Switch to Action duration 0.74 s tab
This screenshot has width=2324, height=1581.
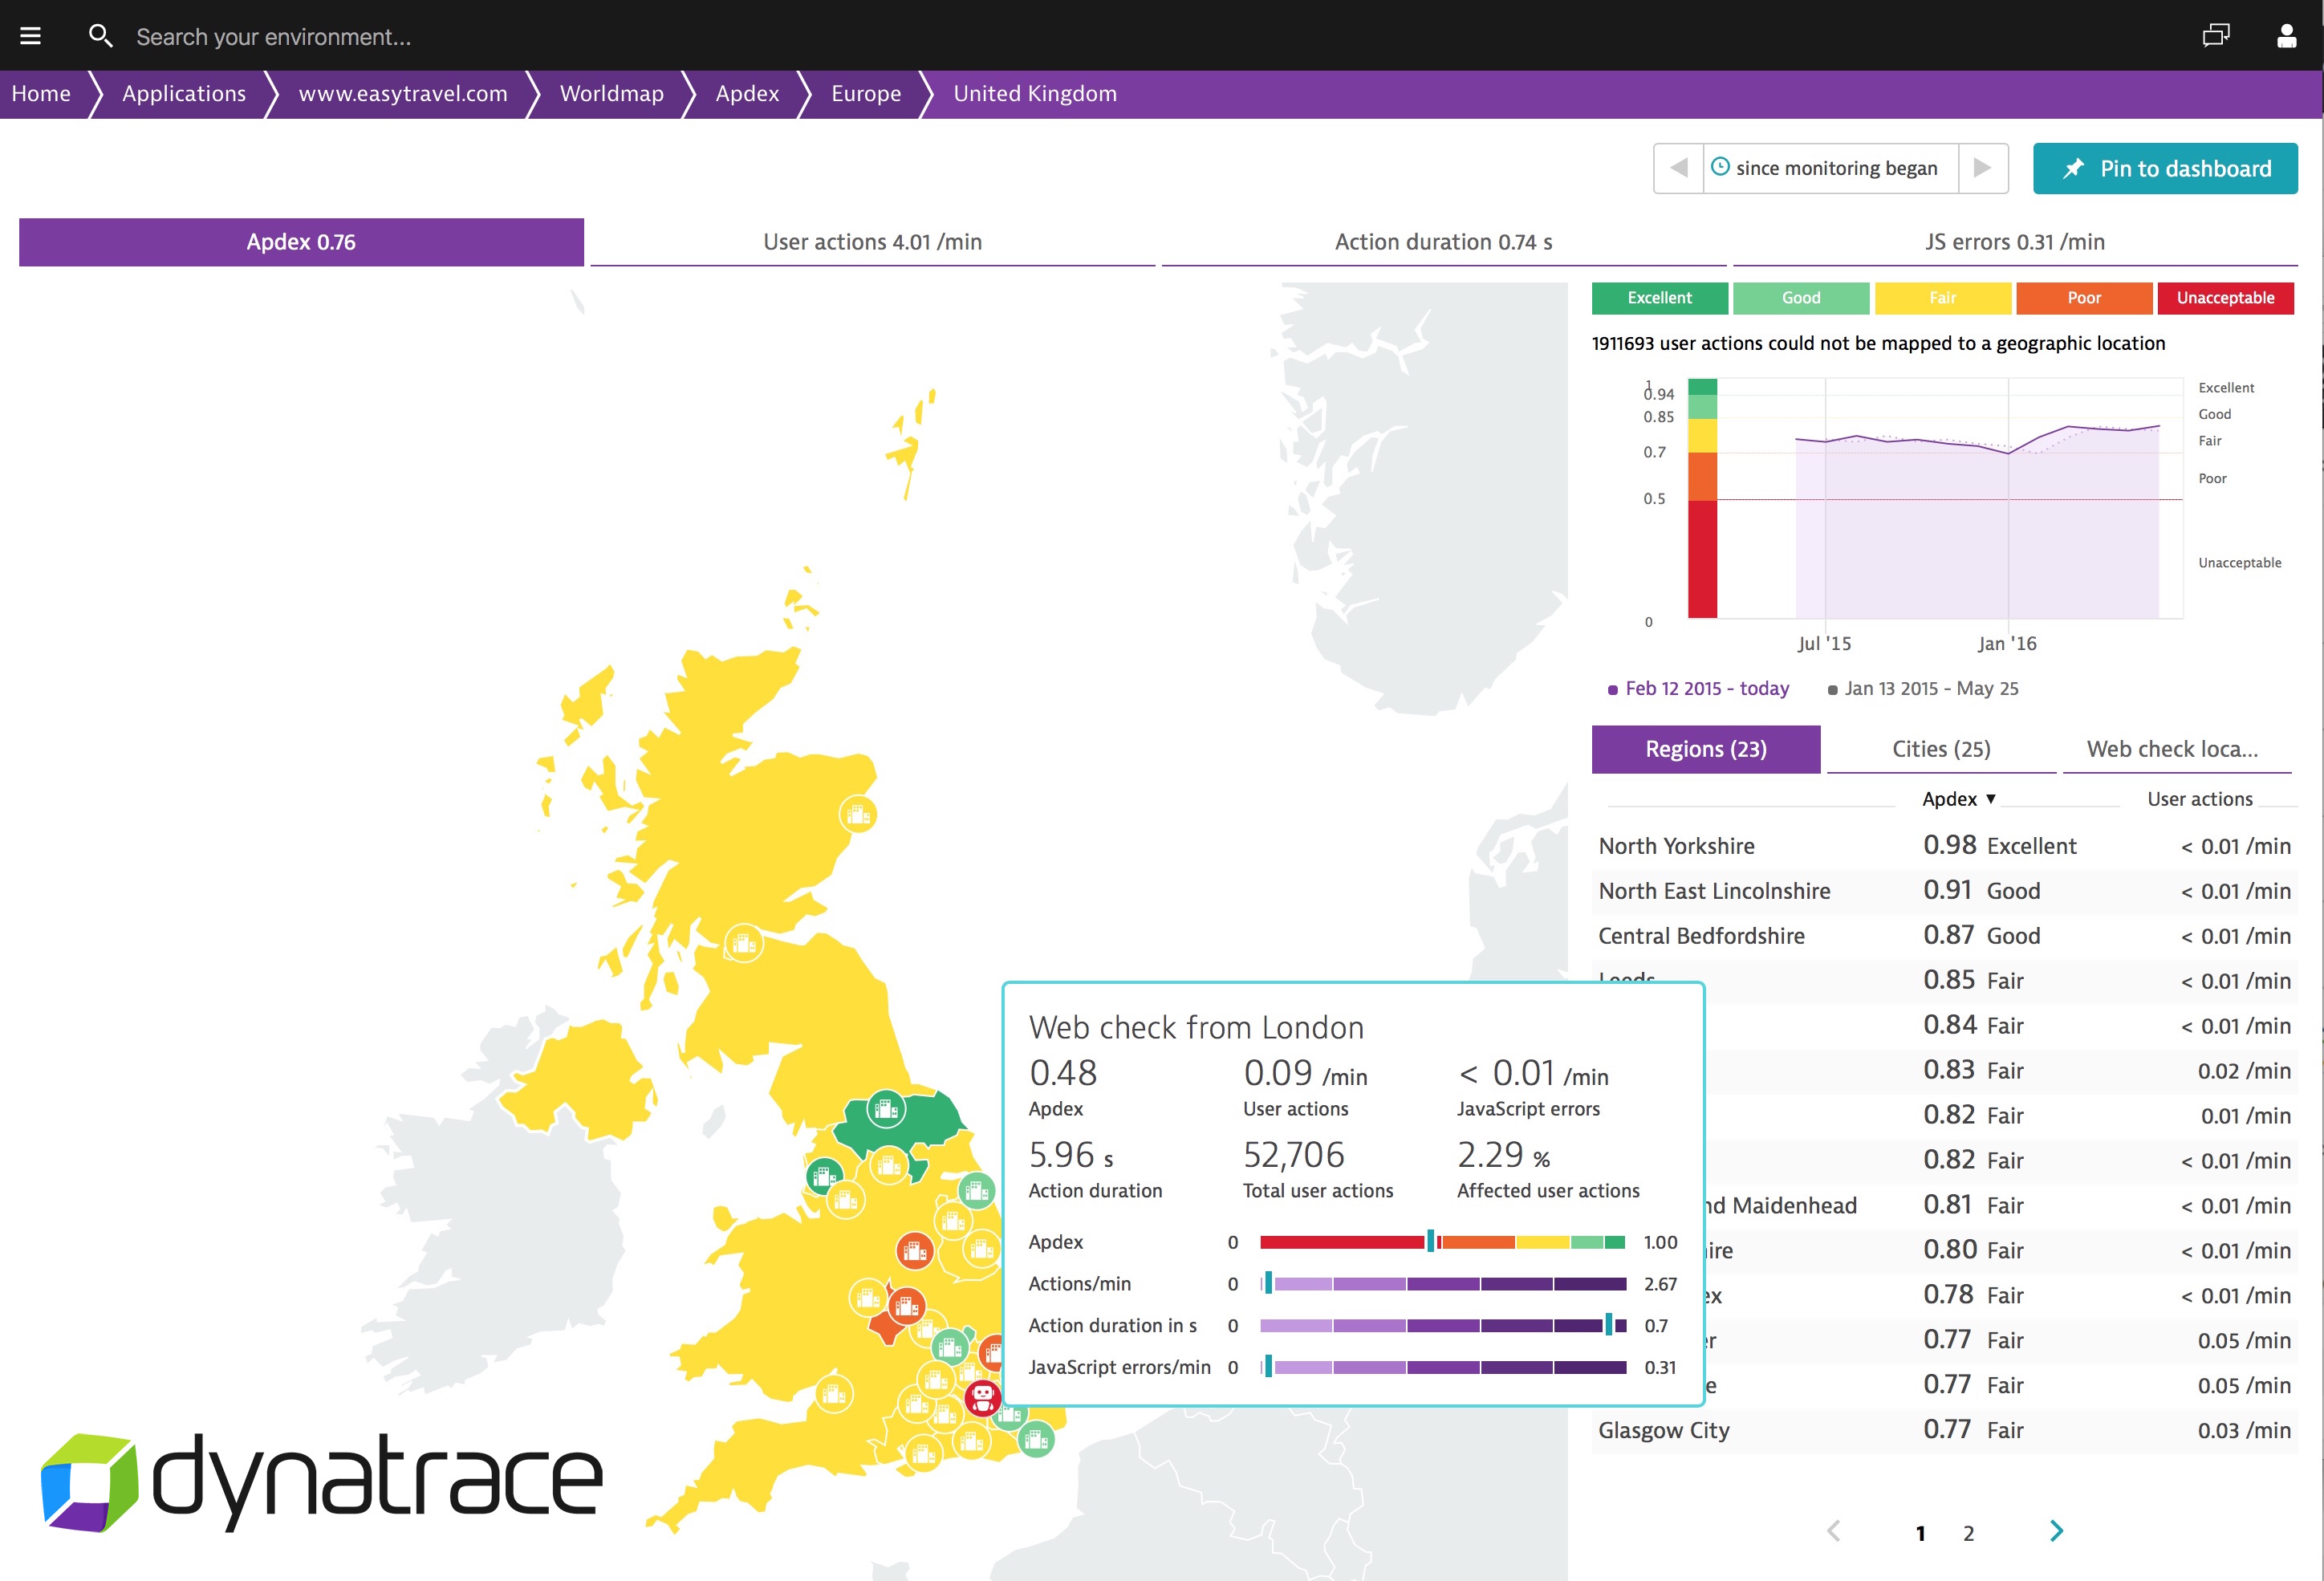[1443, 242]
